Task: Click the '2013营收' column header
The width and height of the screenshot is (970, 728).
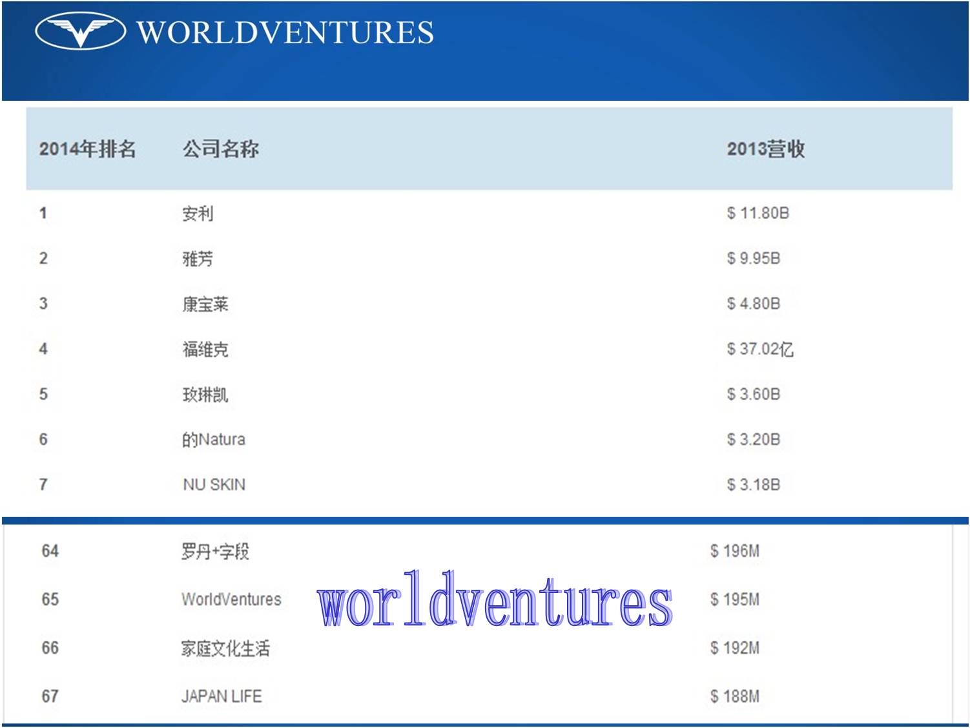Action: (x=766, y=149)
